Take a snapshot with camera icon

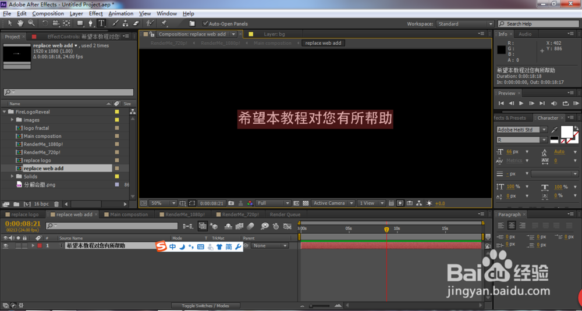(231, 203)
